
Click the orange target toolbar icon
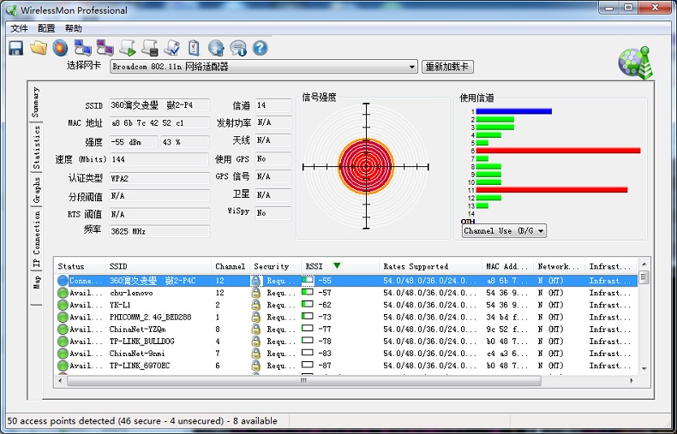(60, 48)
